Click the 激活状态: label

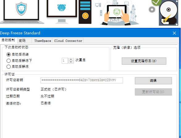(x=13, y=103)
